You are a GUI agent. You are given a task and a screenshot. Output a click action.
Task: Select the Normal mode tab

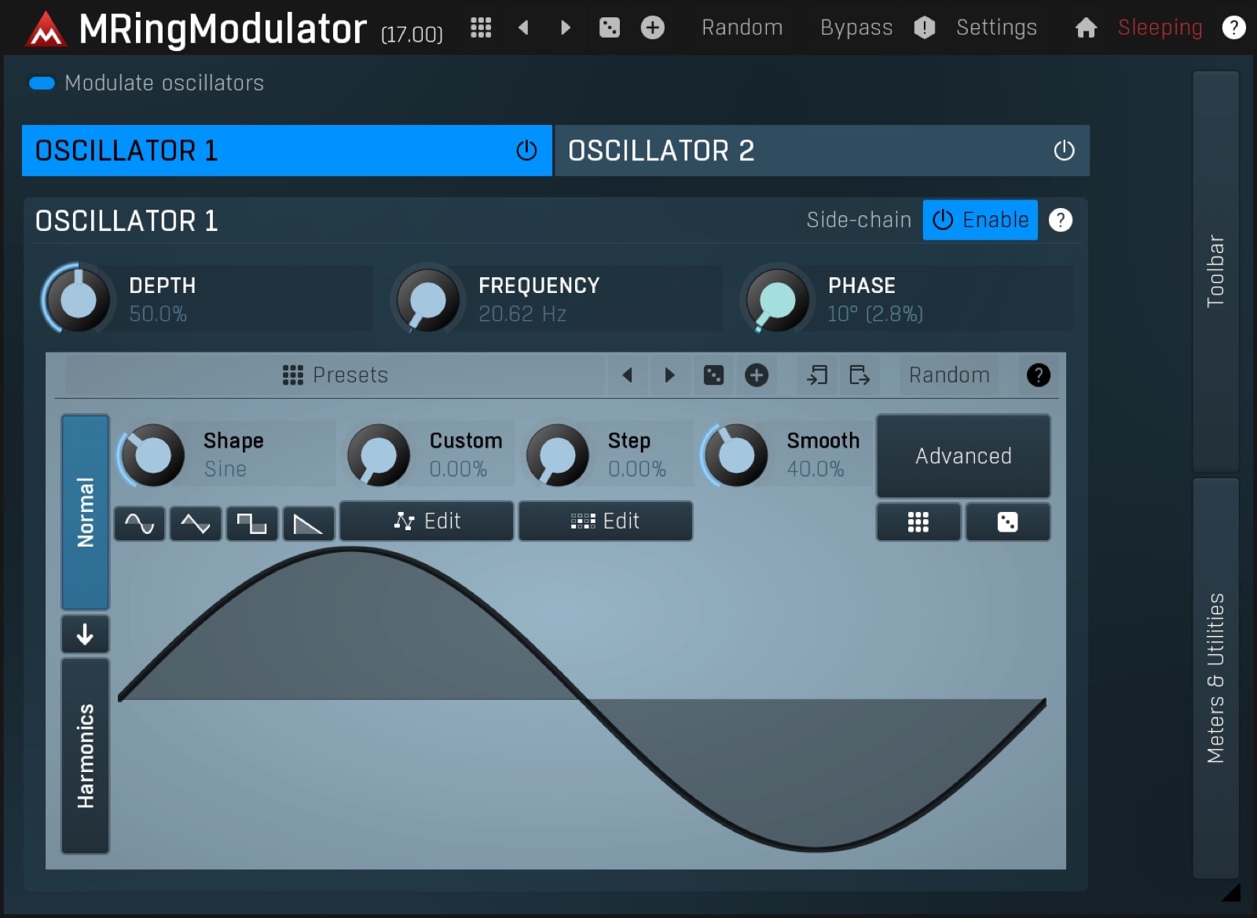click(x=85, y=512)
